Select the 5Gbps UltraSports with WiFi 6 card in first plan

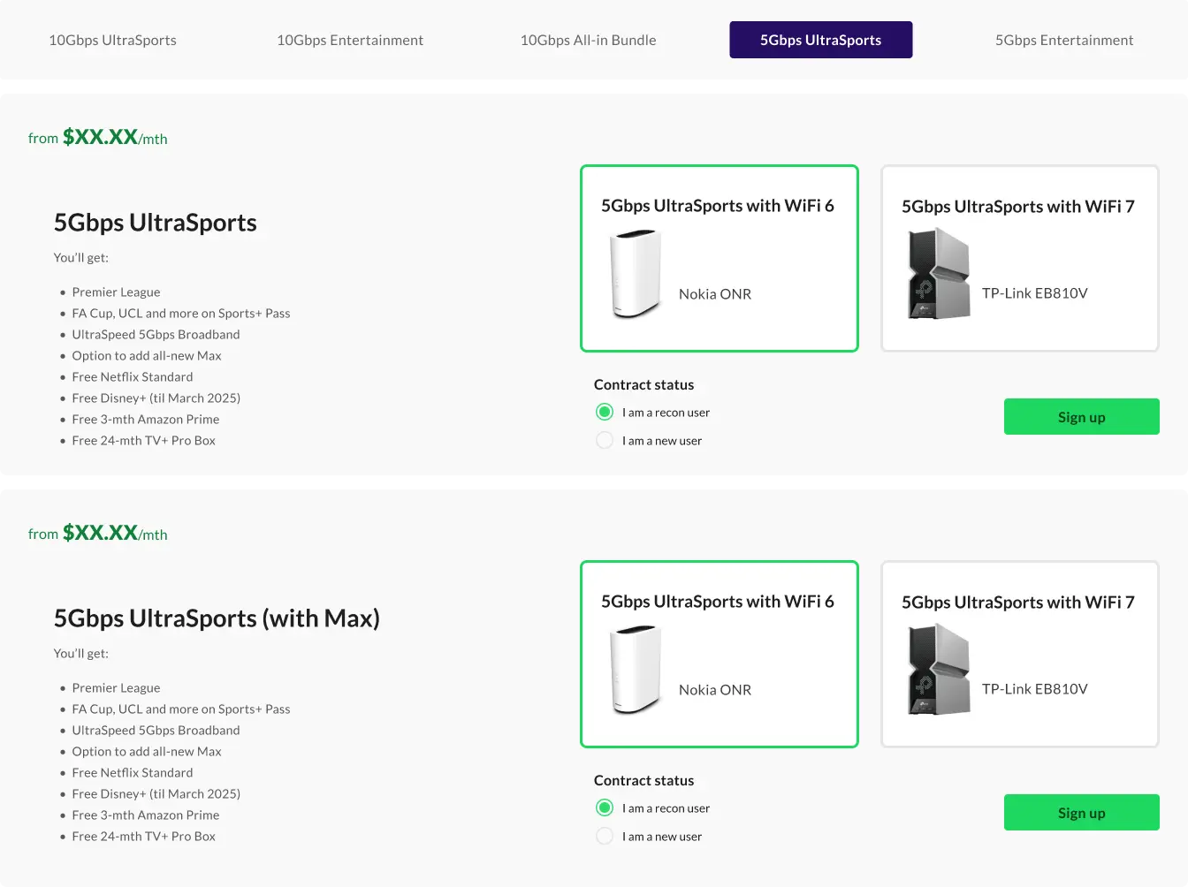tap(720, 258)
